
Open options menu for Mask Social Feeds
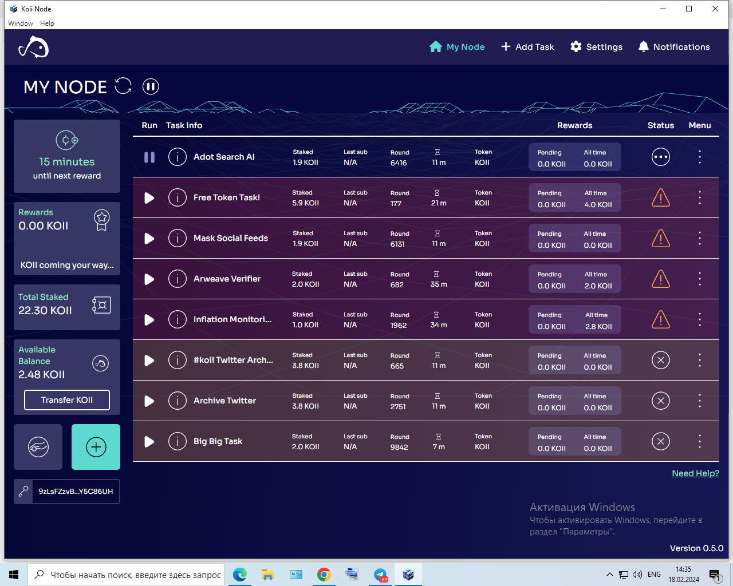pos(700,238)
